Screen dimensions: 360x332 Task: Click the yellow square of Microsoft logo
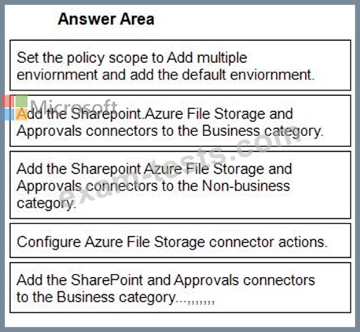[x=21, y=115]
